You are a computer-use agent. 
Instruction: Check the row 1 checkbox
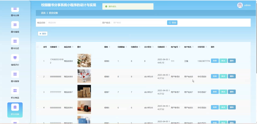(38, 61)
